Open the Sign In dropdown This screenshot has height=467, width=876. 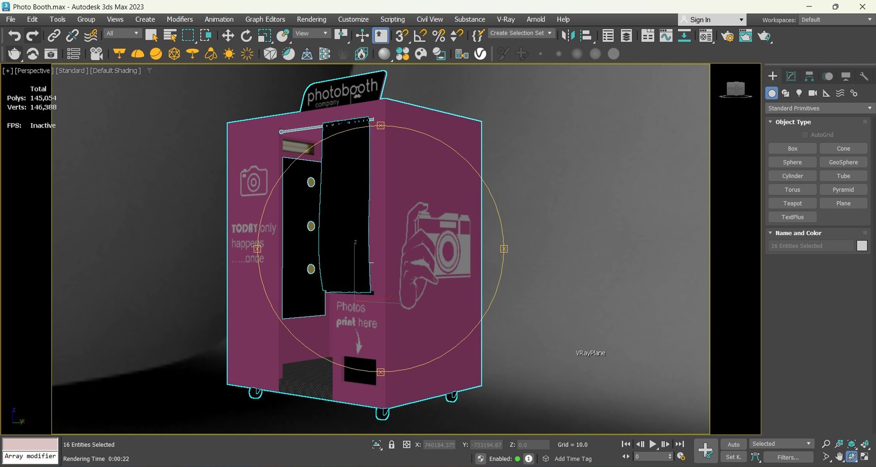712,20
